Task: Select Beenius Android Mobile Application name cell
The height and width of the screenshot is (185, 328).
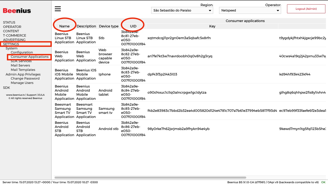Action: [x=65, y=93]
